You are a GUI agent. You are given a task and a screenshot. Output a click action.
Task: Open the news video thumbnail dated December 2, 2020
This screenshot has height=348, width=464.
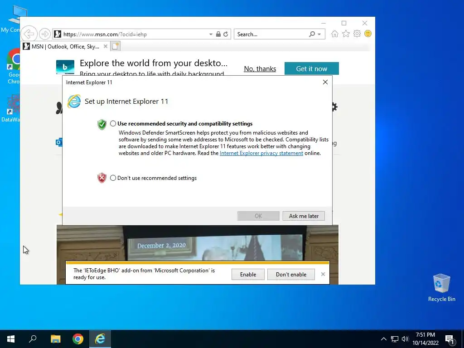point(198,243)
